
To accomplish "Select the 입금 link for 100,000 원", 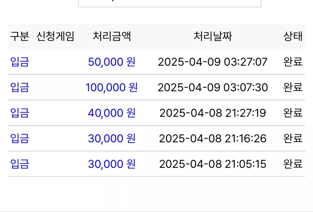I will pos(20,87).
